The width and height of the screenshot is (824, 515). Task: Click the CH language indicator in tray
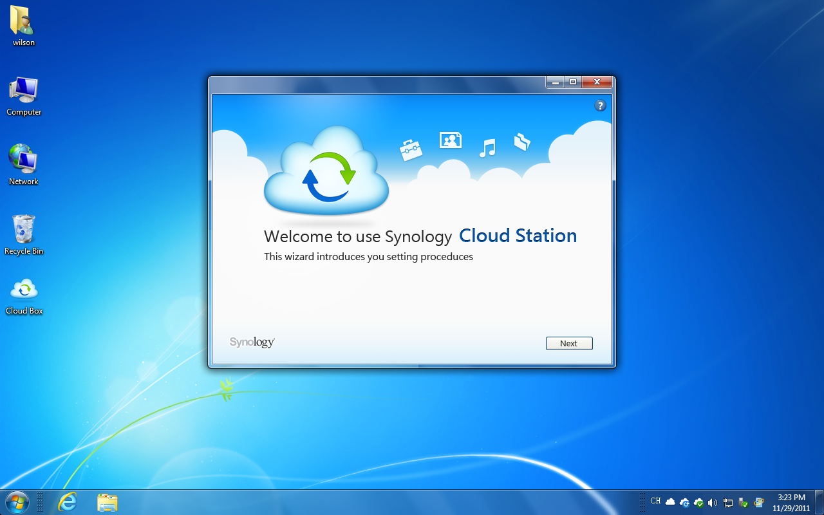655,501
